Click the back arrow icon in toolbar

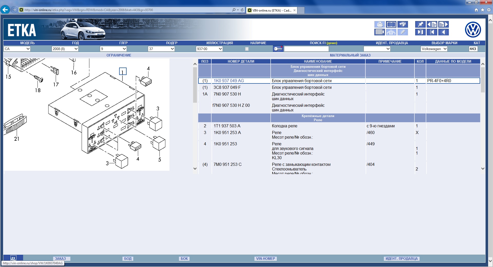point(443,32)
